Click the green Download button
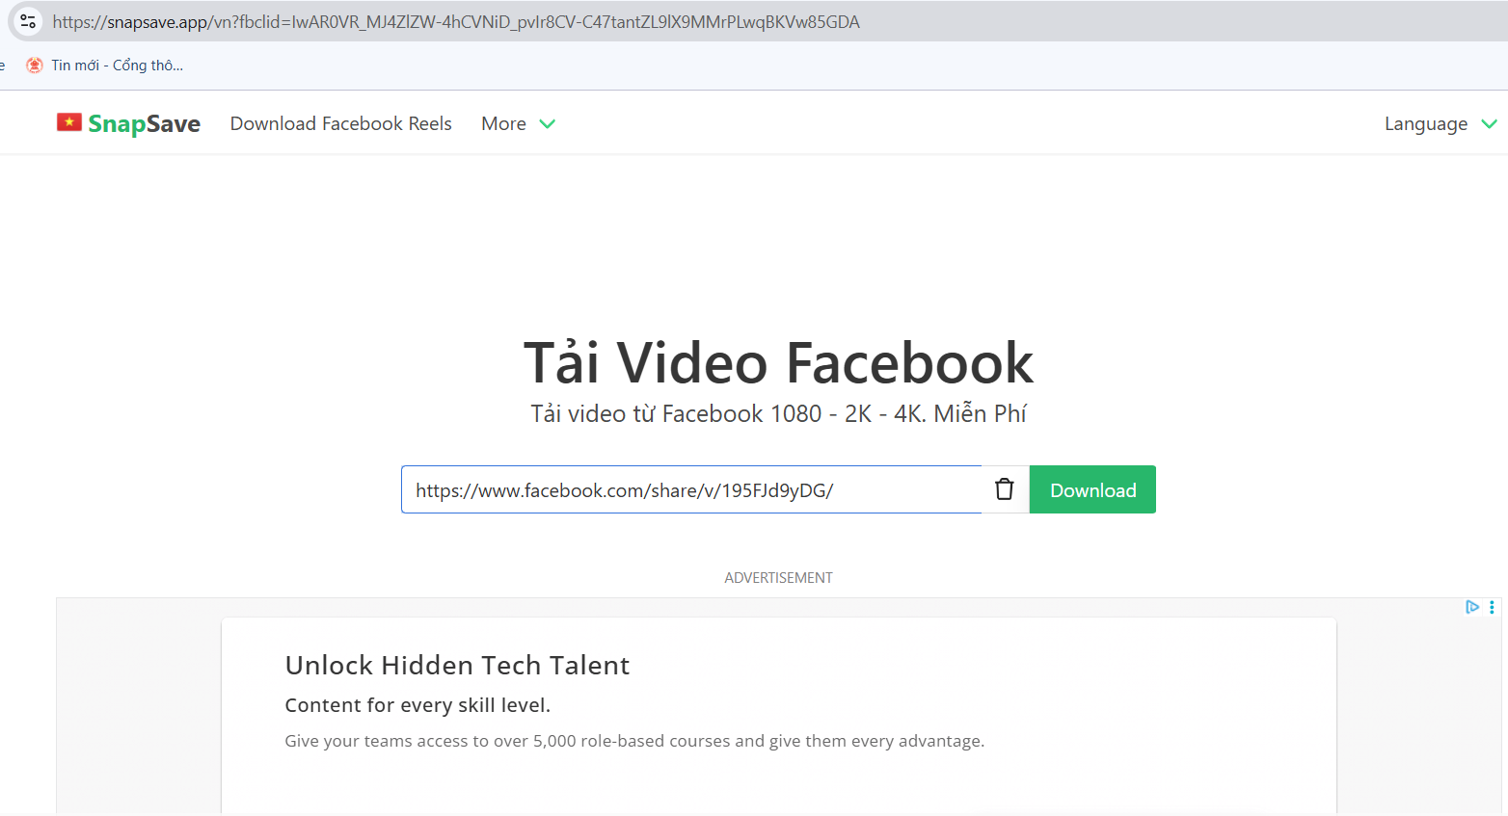Viewport: 1508px width, 816px height. pos(1092,489)
